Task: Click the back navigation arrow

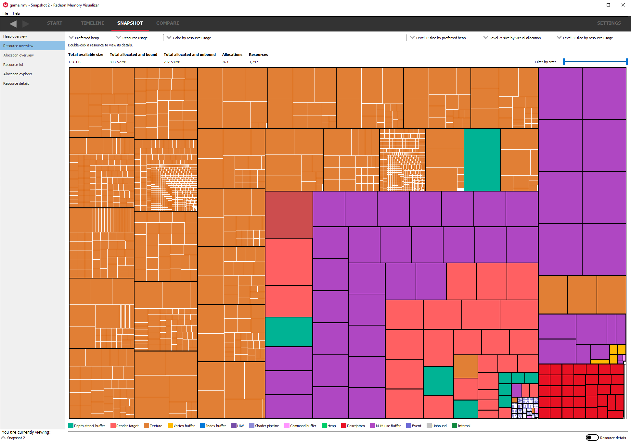Action: 13,24
